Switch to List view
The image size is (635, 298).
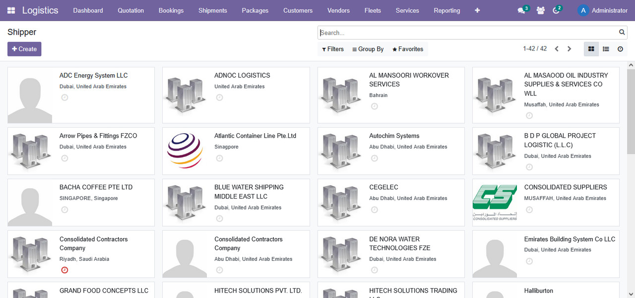tap(606, 49)
